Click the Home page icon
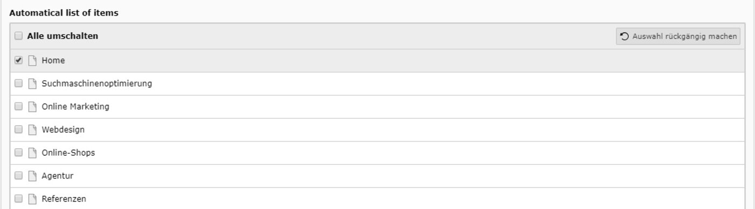 [32, 61]
